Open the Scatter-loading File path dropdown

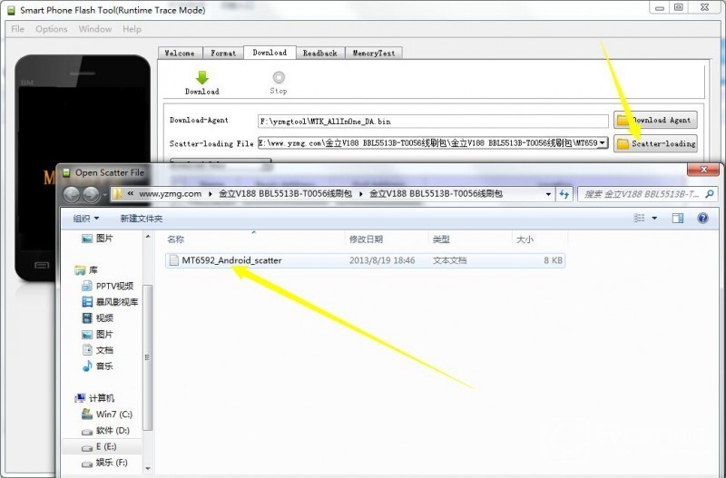(x=602, y=143)
